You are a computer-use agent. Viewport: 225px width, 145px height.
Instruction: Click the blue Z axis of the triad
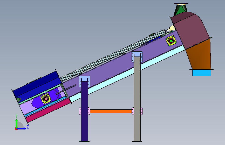coord(22,128)
